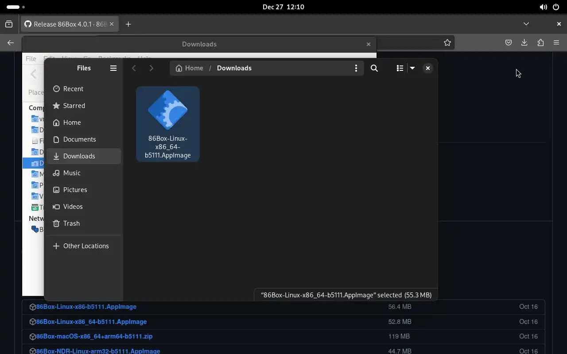Expand the list all tabs chevron in Firefox
567x354 pixels.
tap(526, 24)
